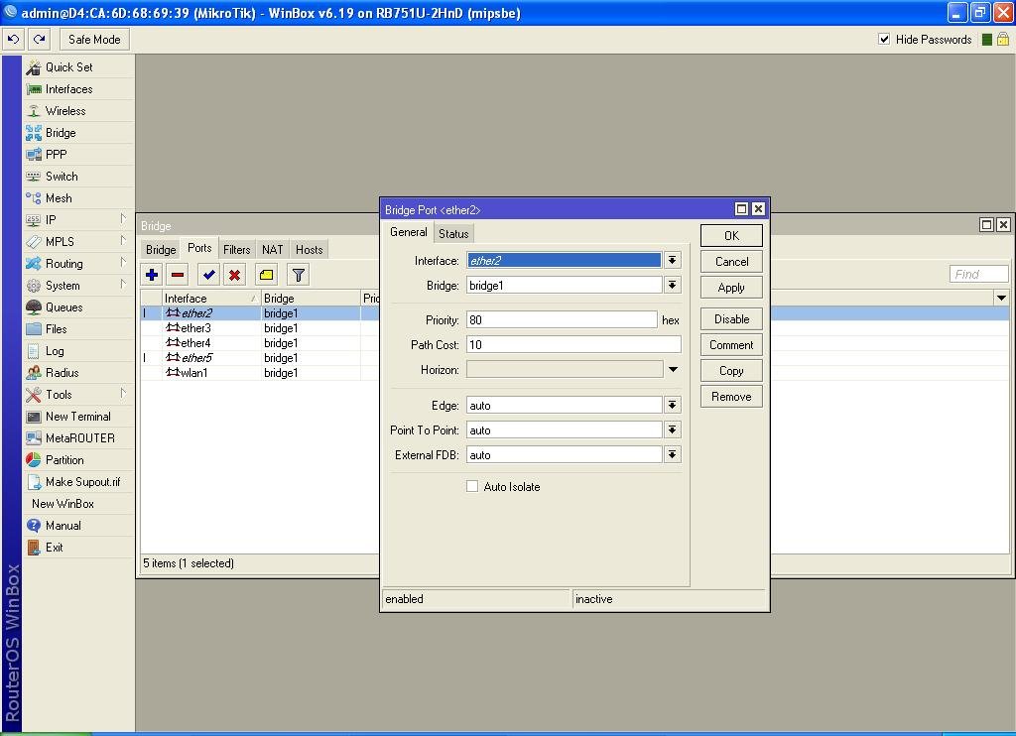Click the Comment button
Screen dimensions: 1016x736
coord(731,345)
